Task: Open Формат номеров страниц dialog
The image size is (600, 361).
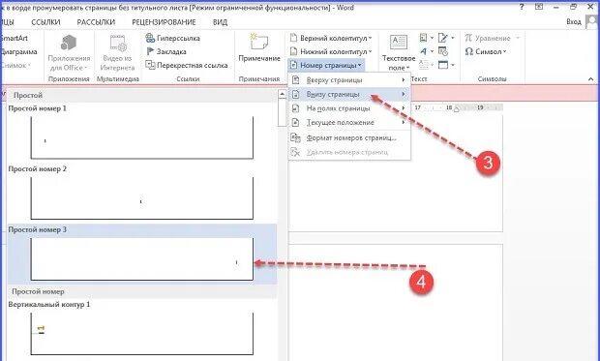Action: [x=349, y=137]
